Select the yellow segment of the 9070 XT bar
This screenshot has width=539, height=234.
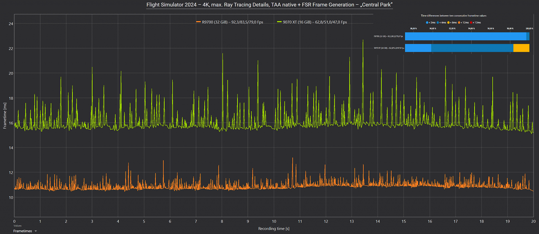point(521,48)
